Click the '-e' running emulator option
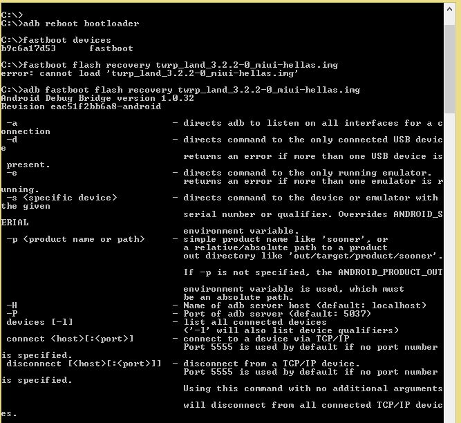The width and height of the screenshot is (461, 423). 12,173
